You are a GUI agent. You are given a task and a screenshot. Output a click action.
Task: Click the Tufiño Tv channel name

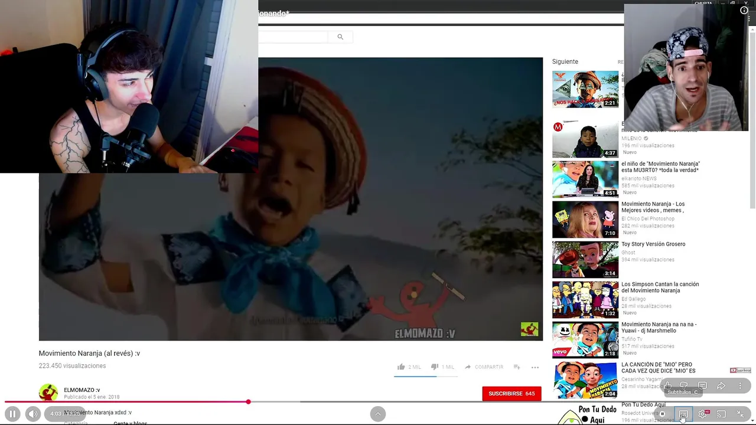pyautogui.click(x=632, y=339)
